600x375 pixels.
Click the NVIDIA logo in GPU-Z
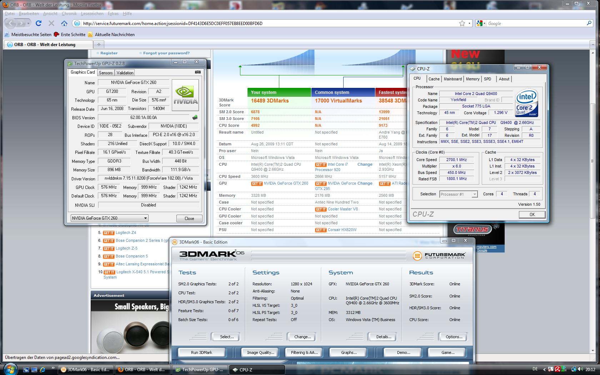[185, 95]
